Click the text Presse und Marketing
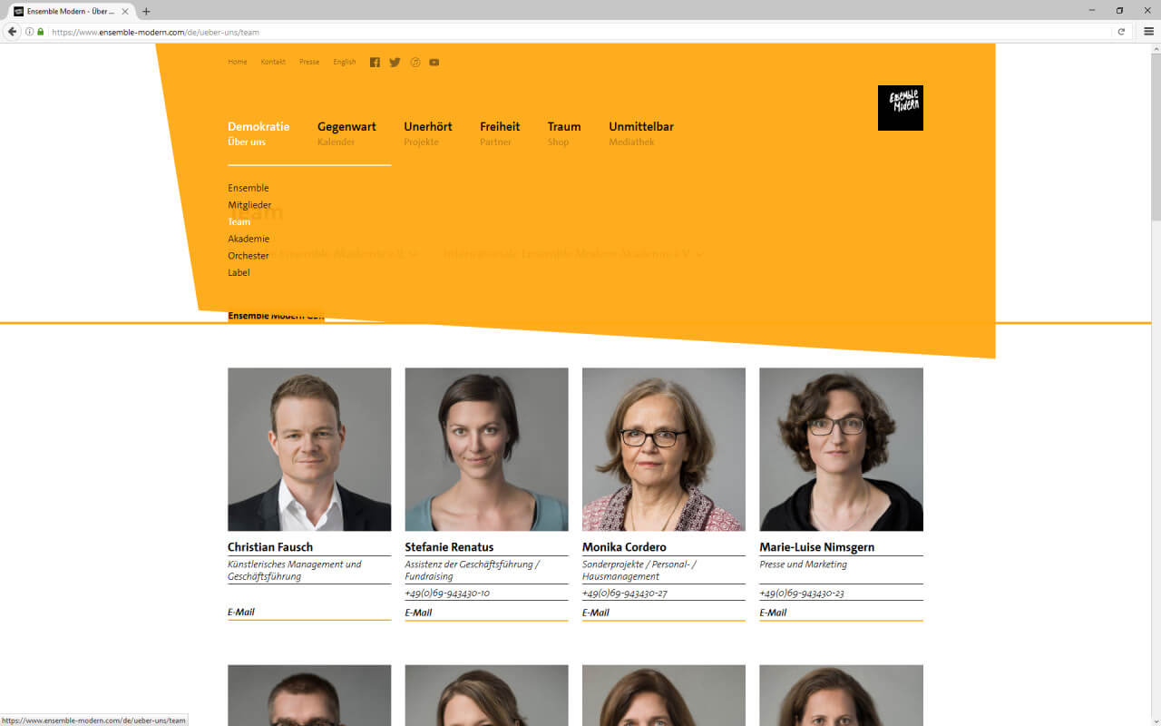The height and width of the screenshot is (726, 1161). click(x=803, y=564)
